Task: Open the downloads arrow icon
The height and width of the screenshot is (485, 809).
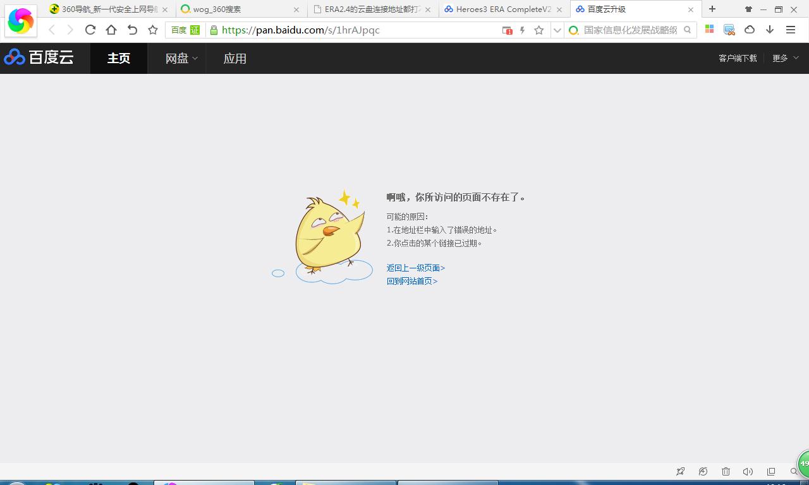Action: coord(770,30)
